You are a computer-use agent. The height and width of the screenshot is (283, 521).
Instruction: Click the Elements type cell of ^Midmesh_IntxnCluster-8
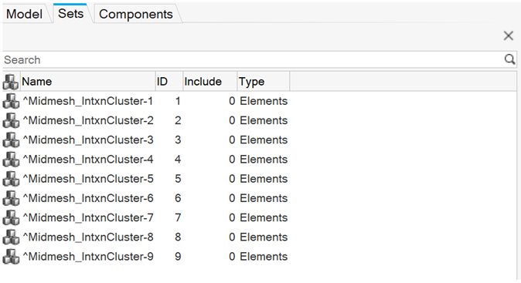click(264, 238)
